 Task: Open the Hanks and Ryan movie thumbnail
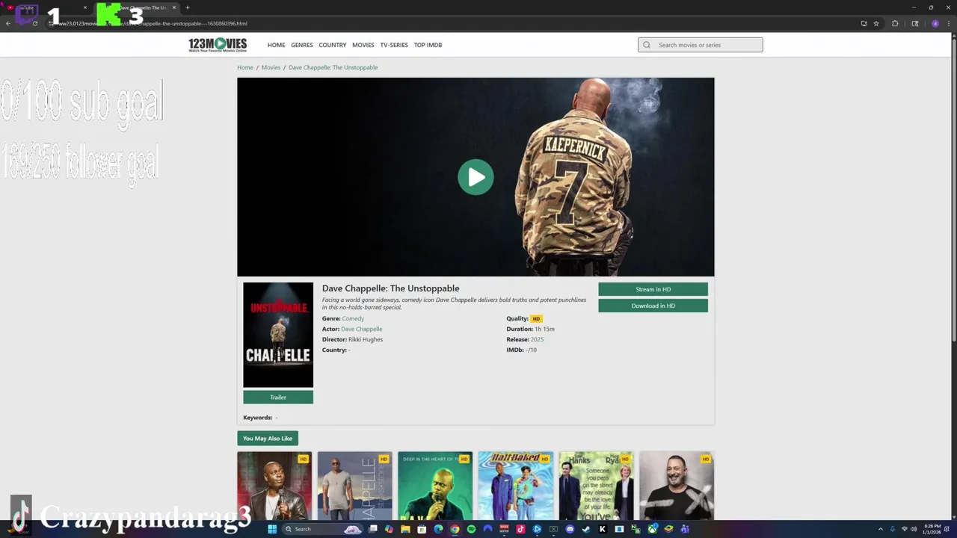pyautogui.click(x=596, y=486)
